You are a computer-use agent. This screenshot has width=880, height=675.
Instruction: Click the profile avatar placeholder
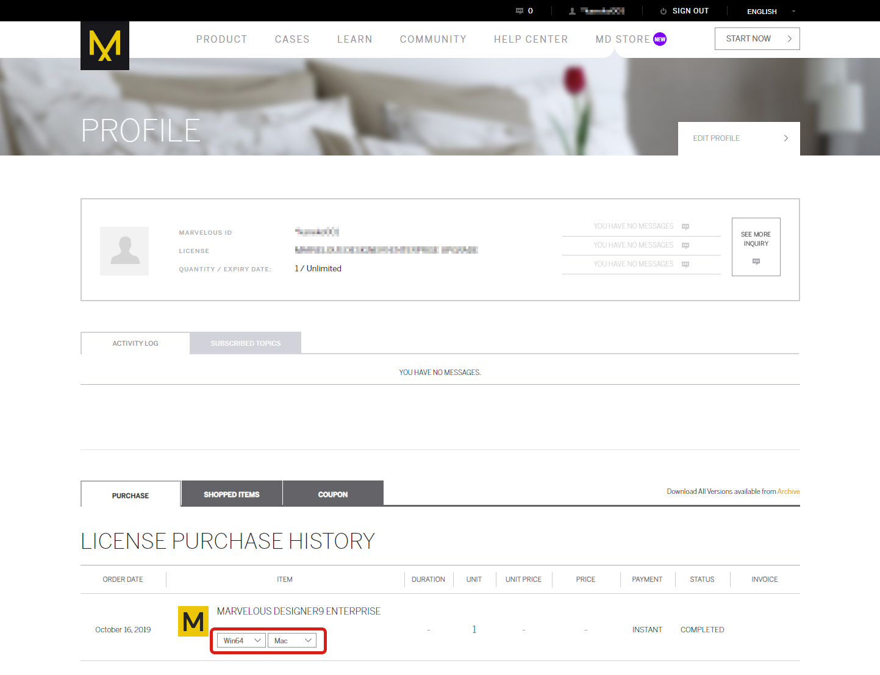pyautogui.click(x=124, y=251)
